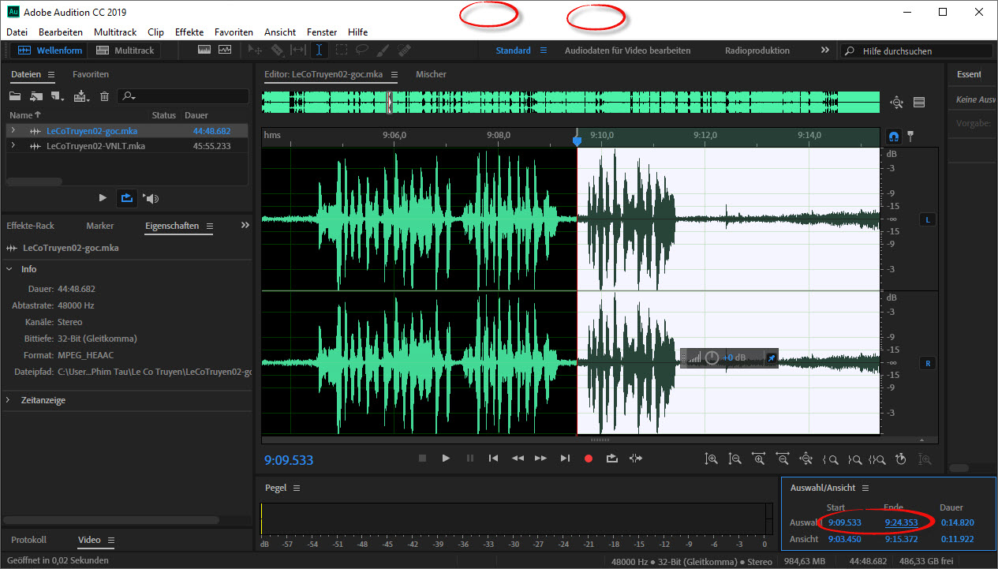
Task: Switch to the Mischer tab
Action: coord(431,74)
